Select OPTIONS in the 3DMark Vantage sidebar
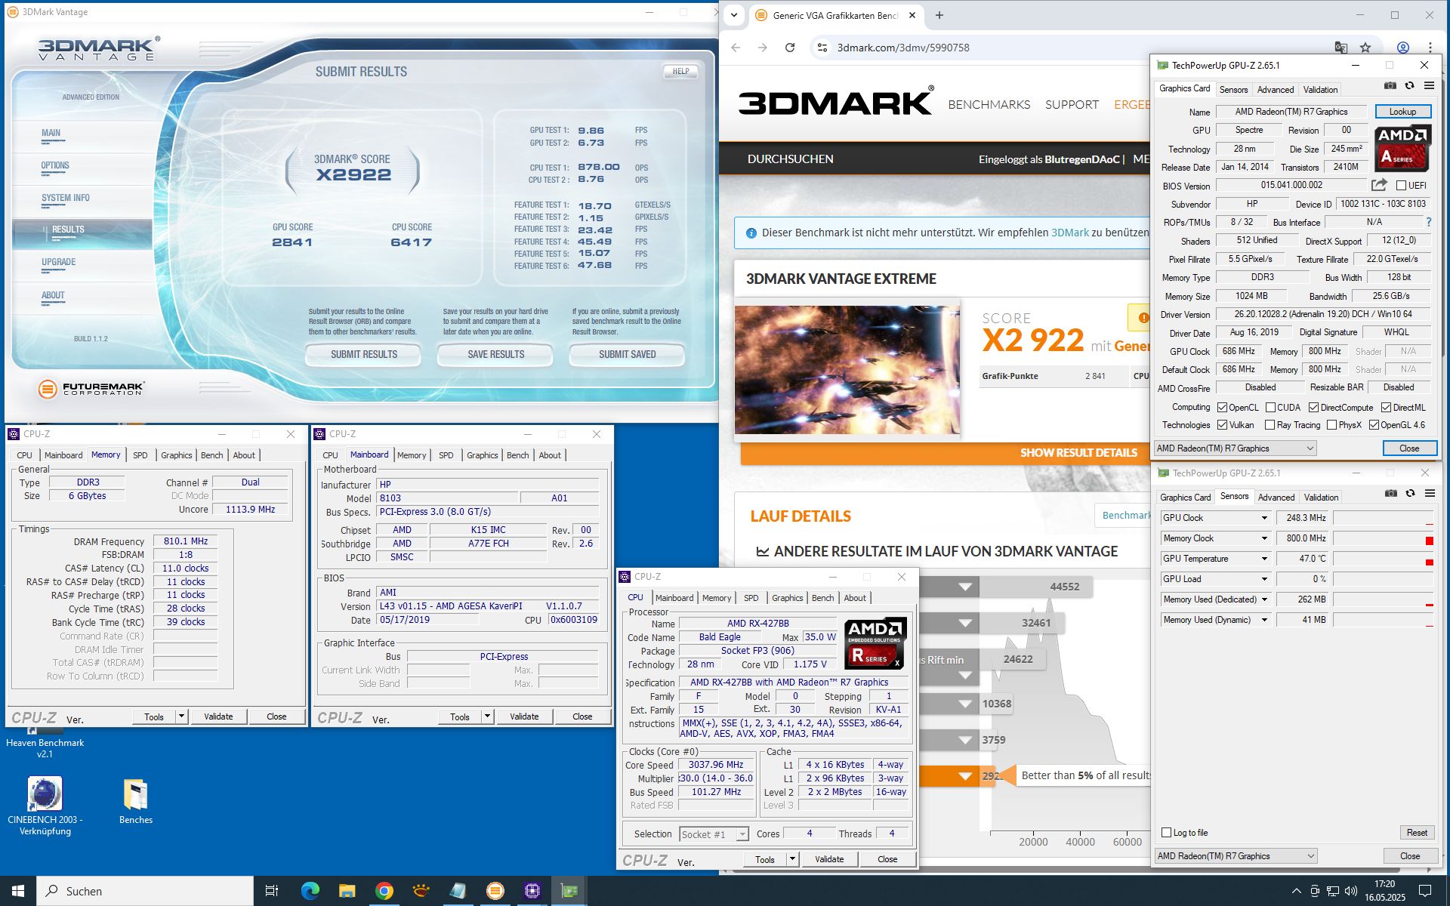Screen dimensions: 1450x906 (55, 165)
